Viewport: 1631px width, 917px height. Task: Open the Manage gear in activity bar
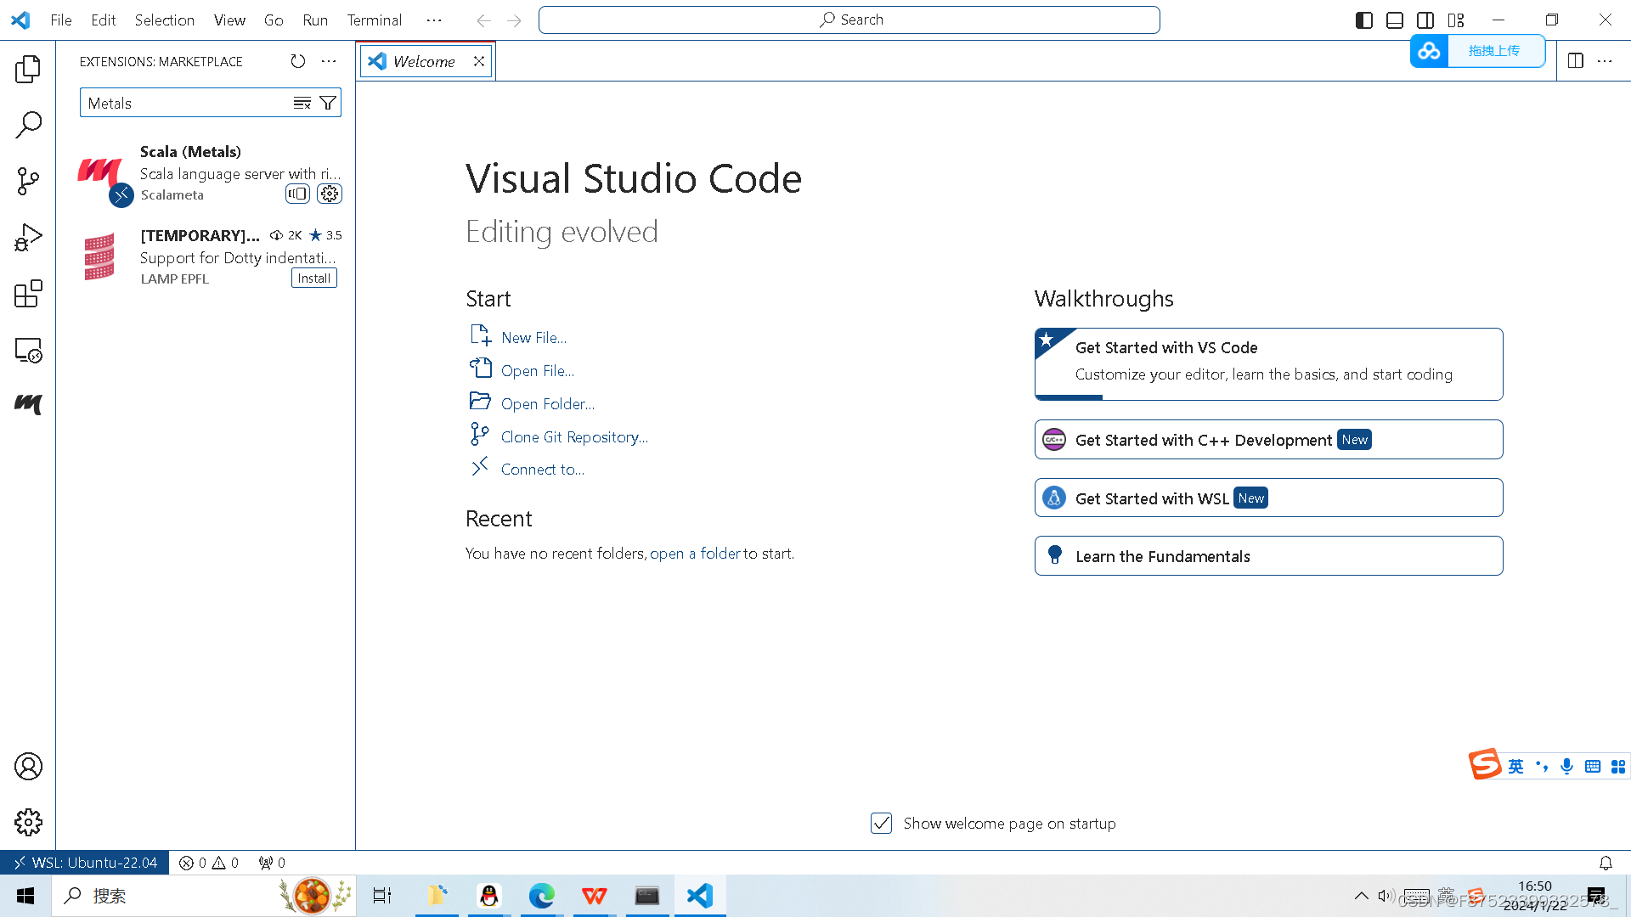tap(28, 822)
